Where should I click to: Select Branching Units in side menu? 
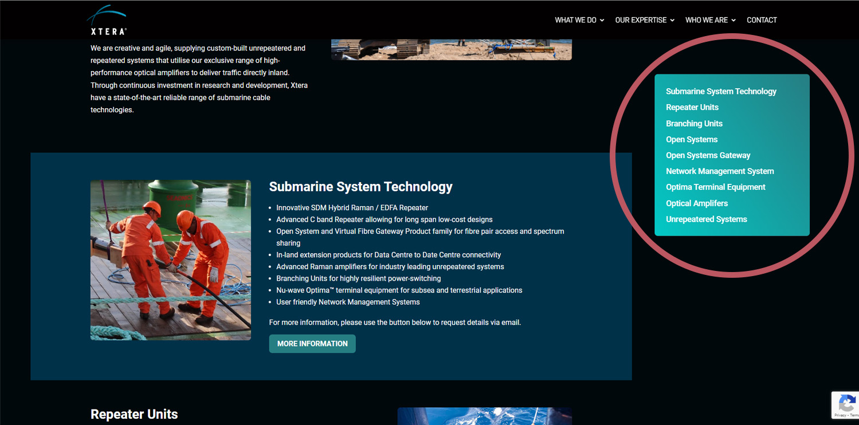(694, 123)
